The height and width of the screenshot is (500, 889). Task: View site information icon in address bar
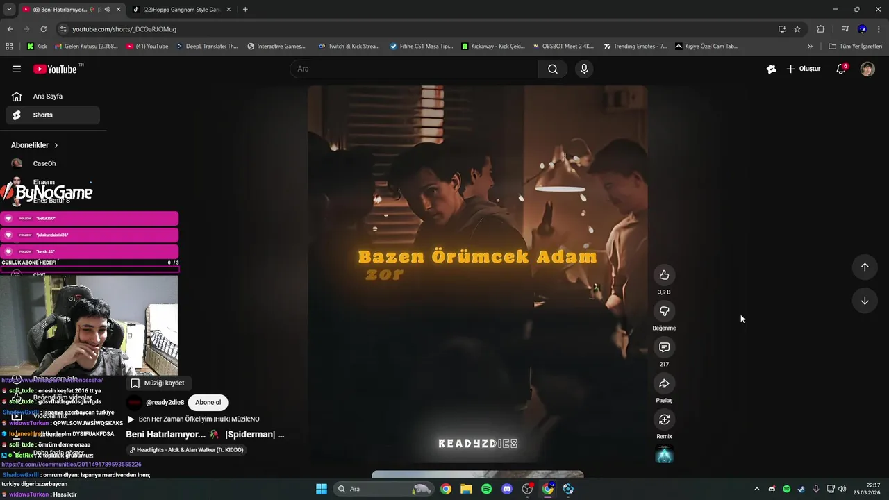pyautogui.click(x=63, y=29)
